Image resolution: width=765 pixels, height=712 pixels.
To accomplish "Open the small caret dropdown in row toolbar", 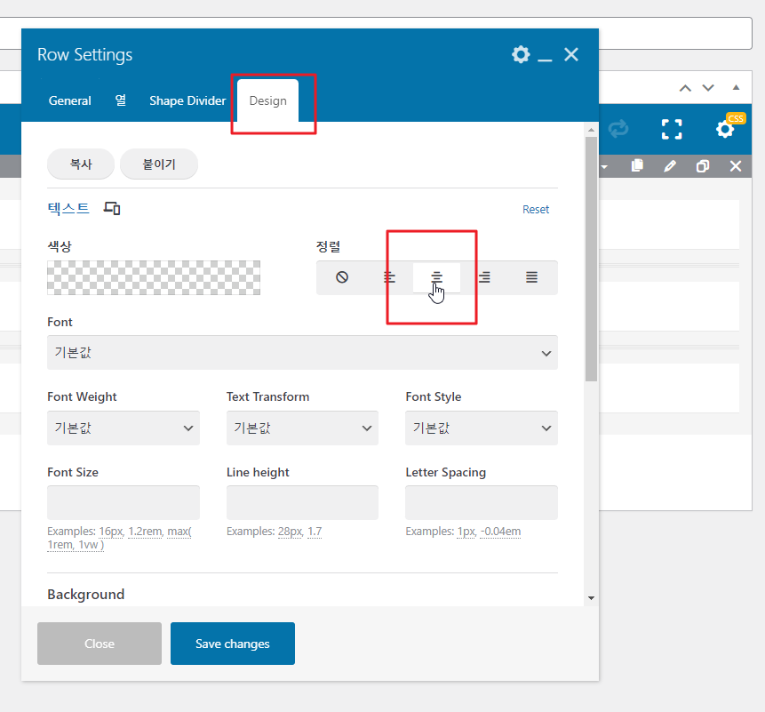I will 604,167.
